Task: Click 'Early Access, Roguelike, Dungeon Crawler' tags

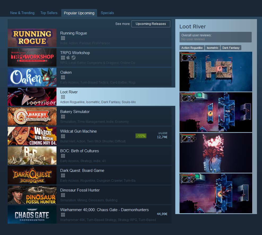Action: [x=98, y=181]
